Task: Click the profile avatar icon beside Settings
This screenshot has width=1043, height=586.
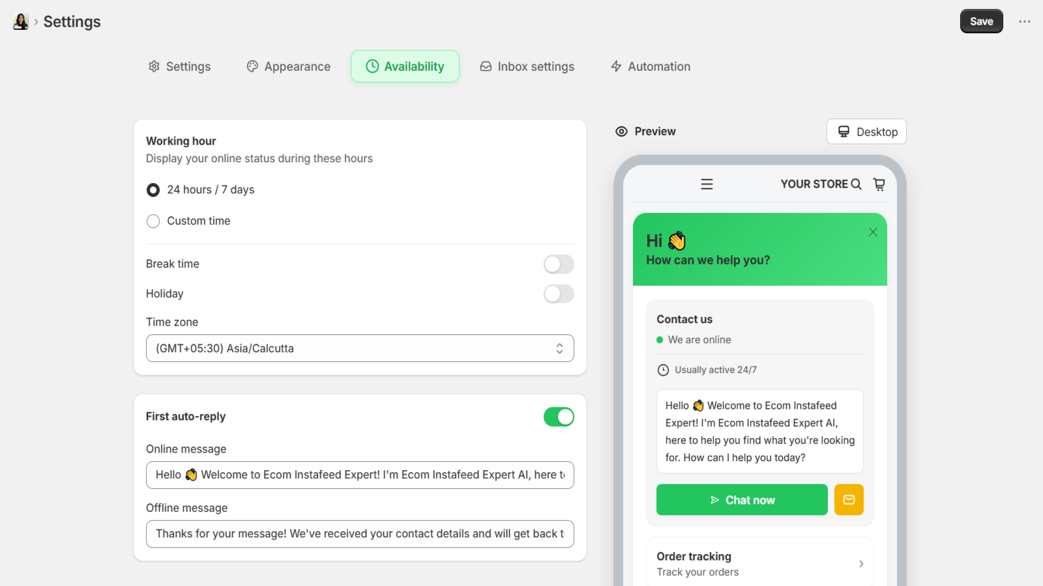Action: (x=21, y=21)
